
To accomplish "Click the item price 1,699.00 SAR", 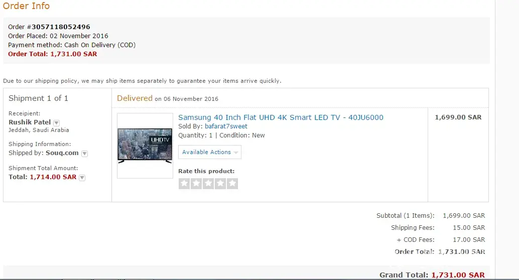I will tap(458, 117).
